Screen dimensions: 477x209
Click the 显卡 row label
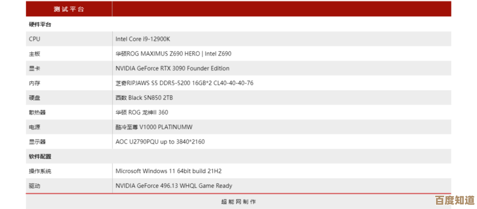coord(34,69)
